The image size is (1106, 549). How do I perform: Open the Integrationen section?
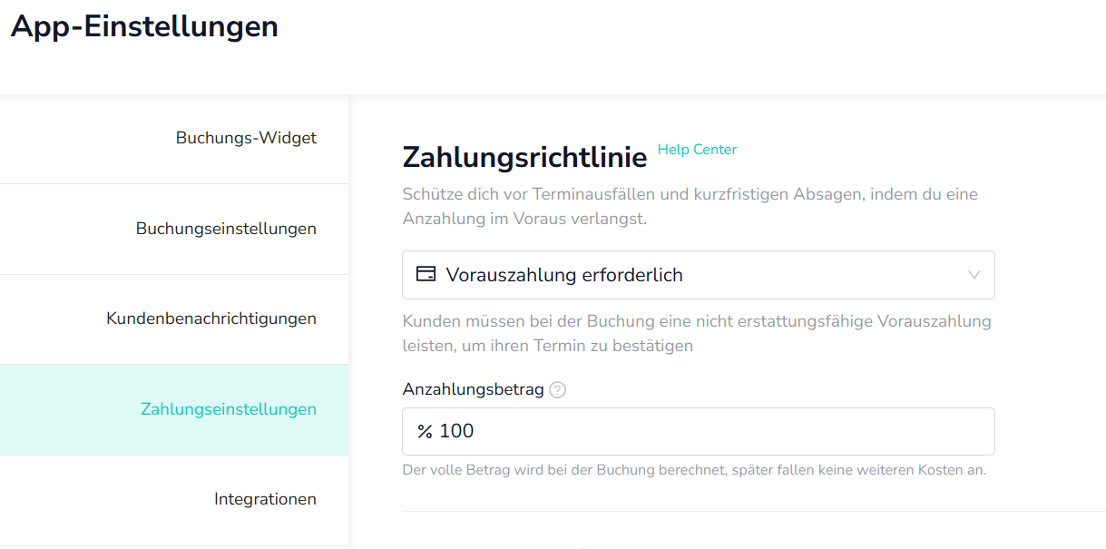click(265, 499)
